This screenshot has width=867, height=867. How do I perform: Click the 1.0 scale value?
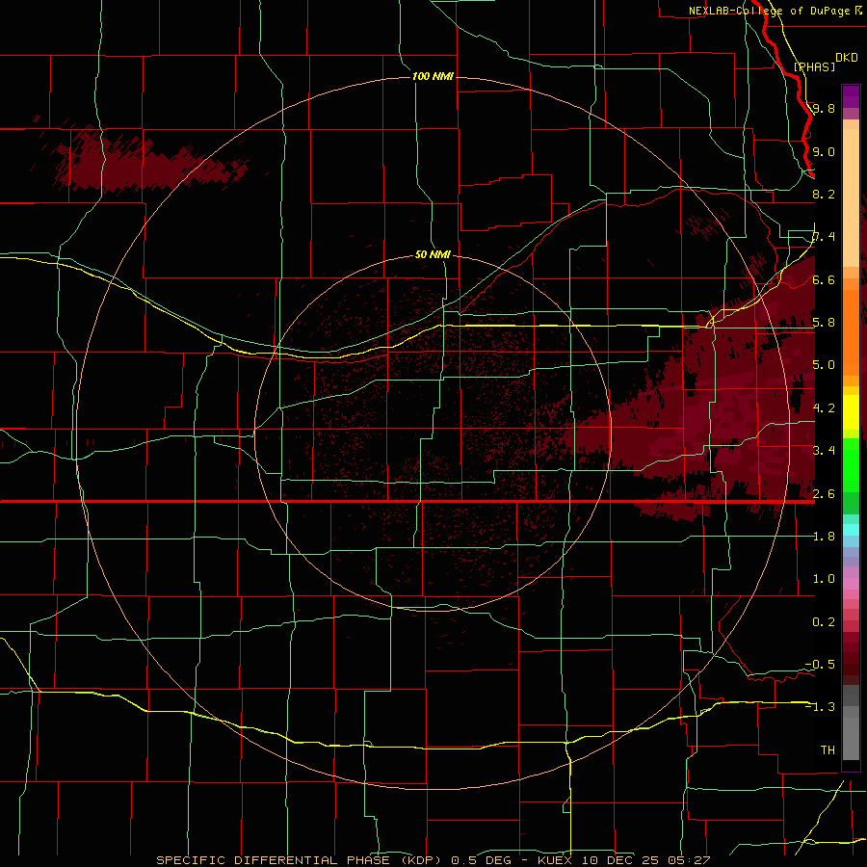point(824,578)
